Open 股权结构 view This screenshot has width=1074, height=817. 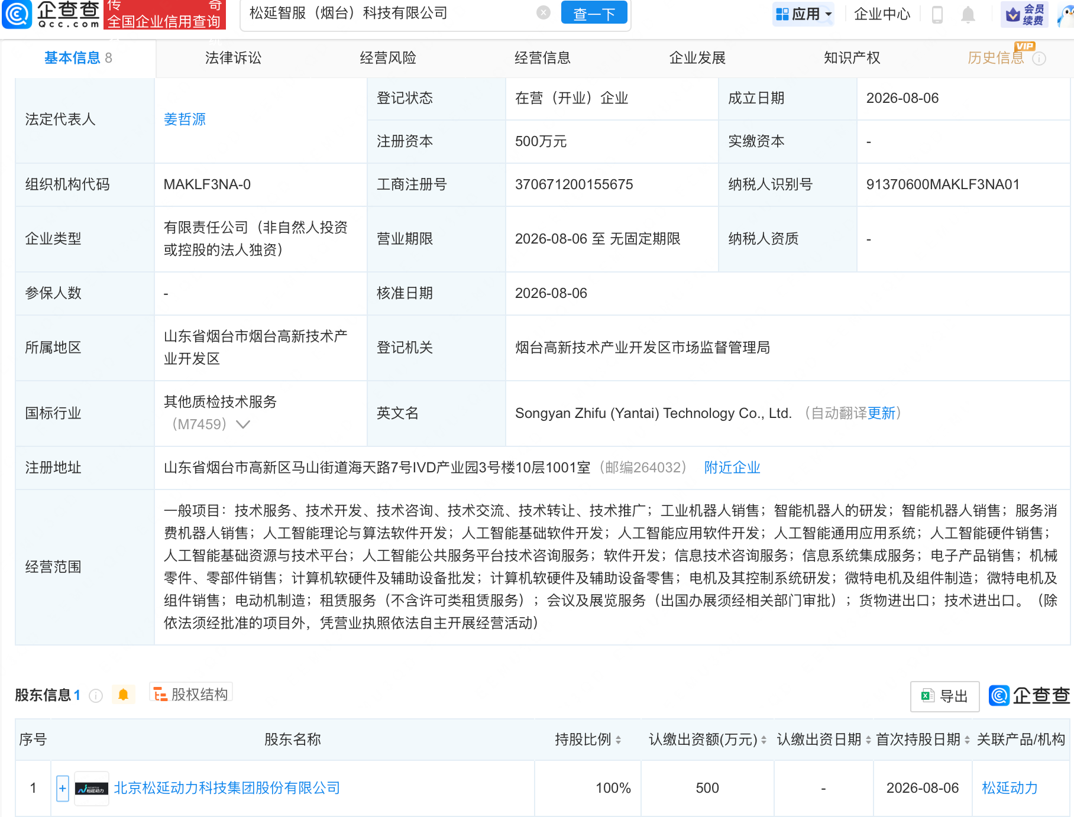(x=191, y=693)
